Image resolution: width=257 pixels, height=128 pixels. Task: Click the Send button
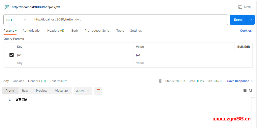(x=238, y=20)
